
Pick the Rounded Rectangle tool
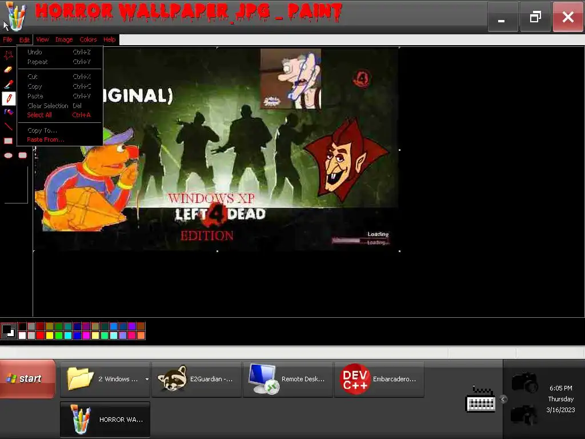23,155
